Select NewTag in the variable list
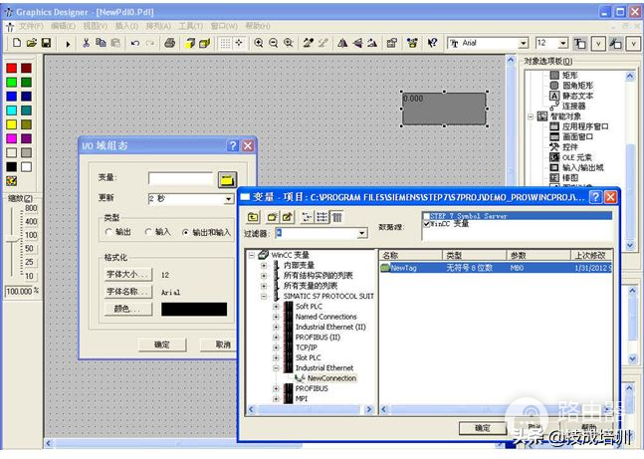644x459 pixels. (403, 268)
